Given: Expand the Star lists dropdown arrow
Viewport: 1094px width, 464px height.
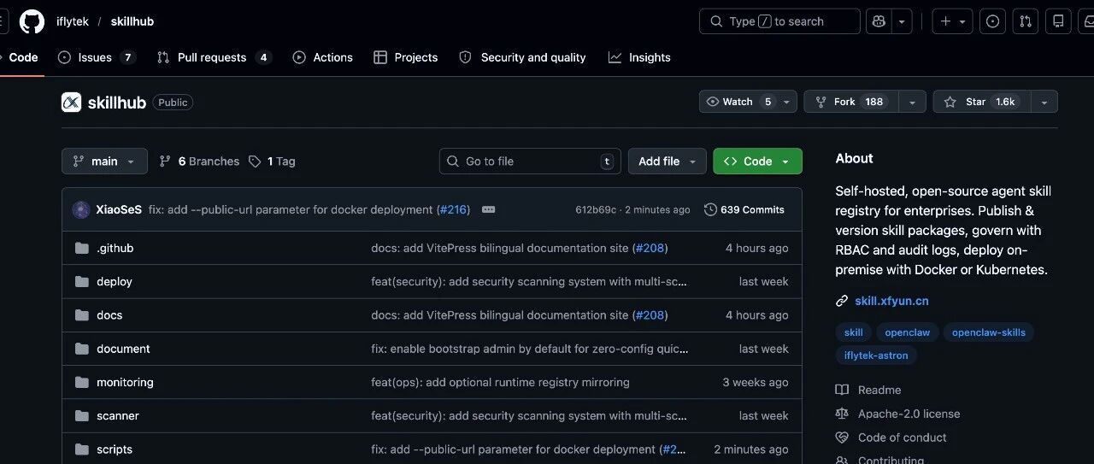Looking at the screenshot, I should (1044, 102).
